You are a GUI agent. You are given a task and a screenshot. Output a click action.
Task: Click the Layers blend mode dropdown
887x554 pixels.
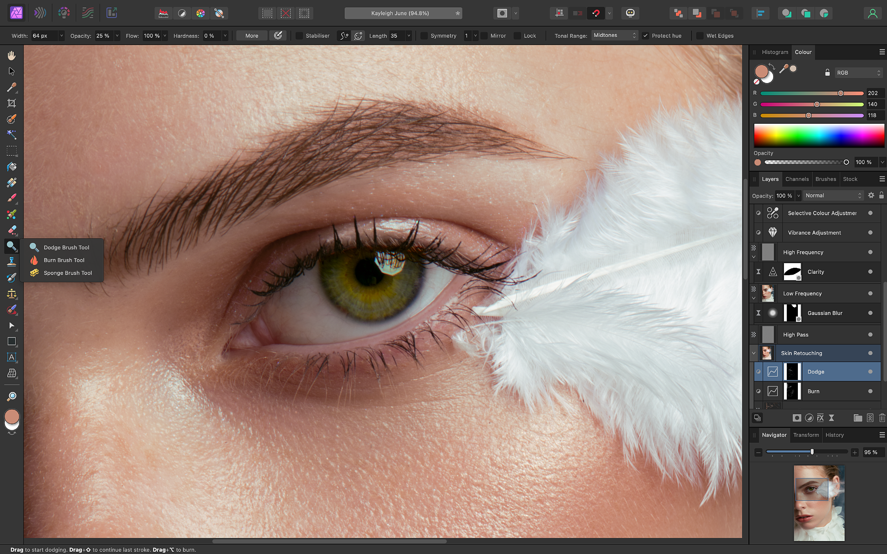point(833,195)
